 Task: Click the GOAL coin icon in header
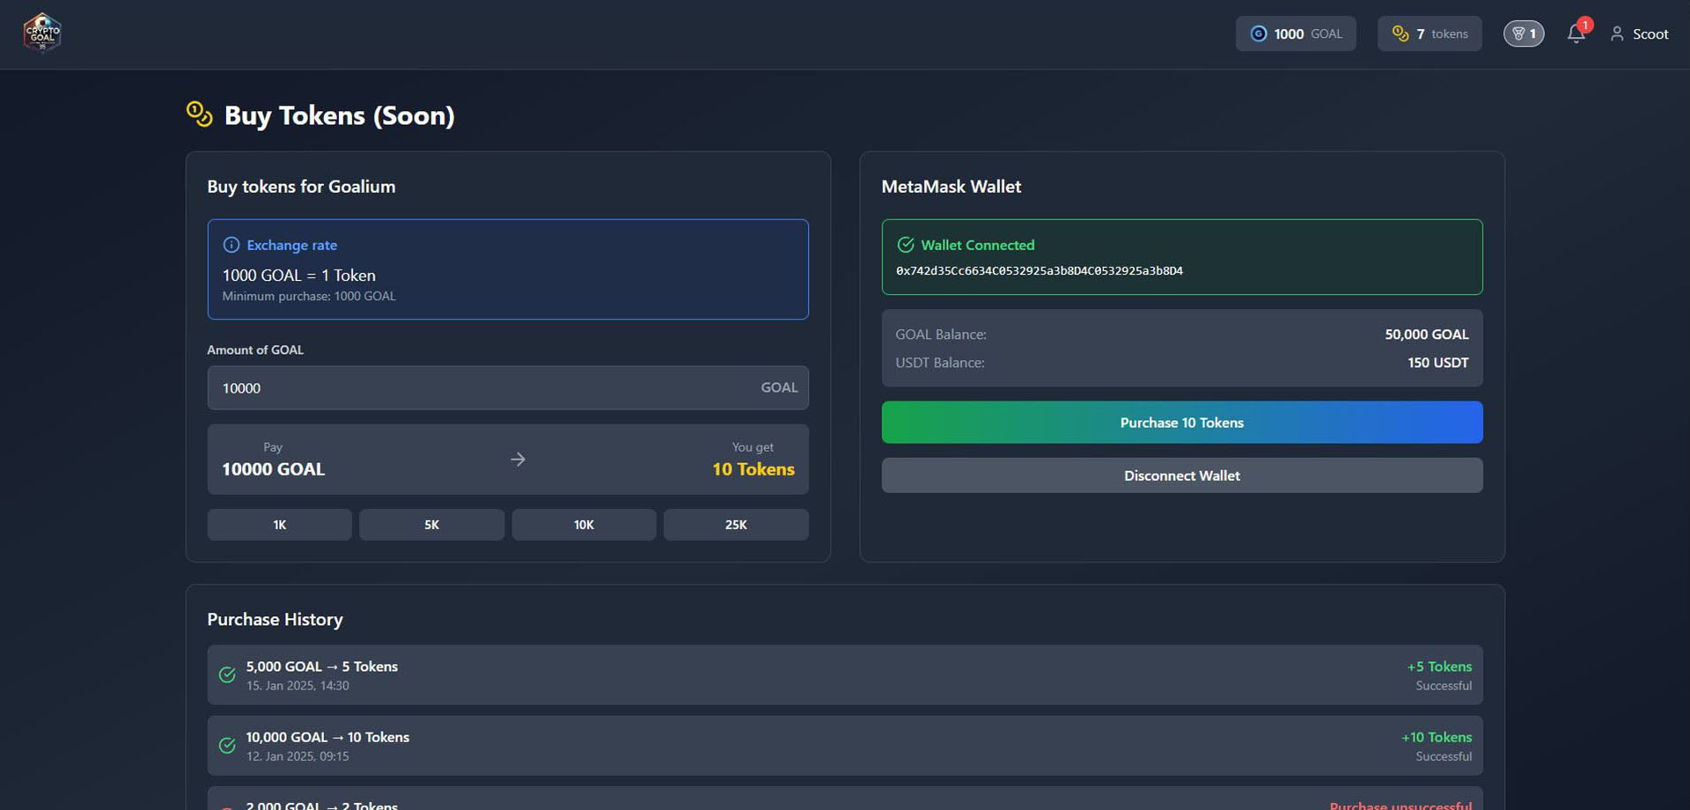pos(1259,33)
